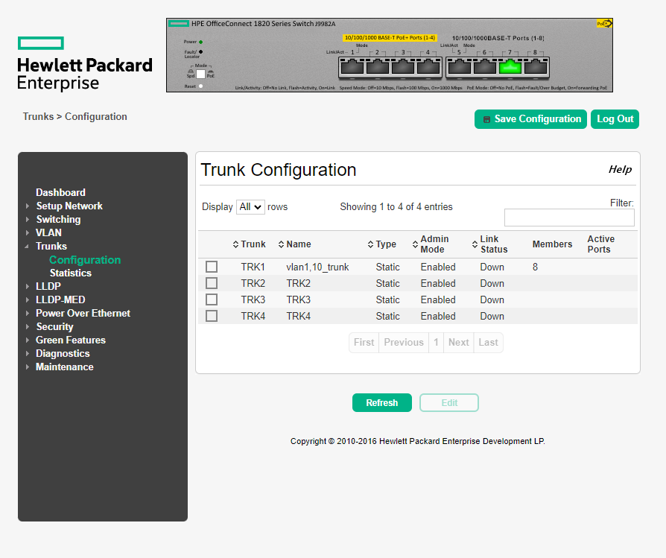
Task: Sort table by Name column arrows
Action: [281, 244]
